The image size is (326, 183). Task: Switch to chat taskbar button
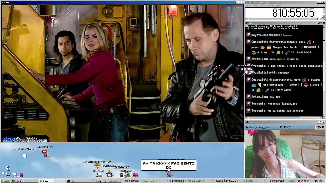79,181
